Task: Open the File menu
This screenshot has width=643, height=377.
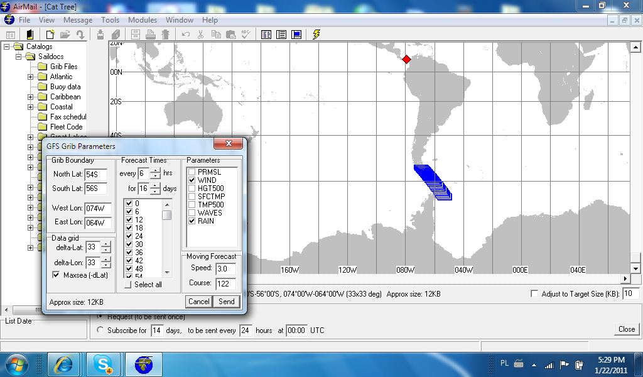Action: [24, 20]
